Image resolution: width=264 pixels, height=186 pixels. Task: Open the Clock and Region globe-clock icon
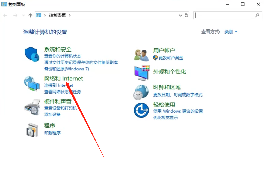coord(141,92)
